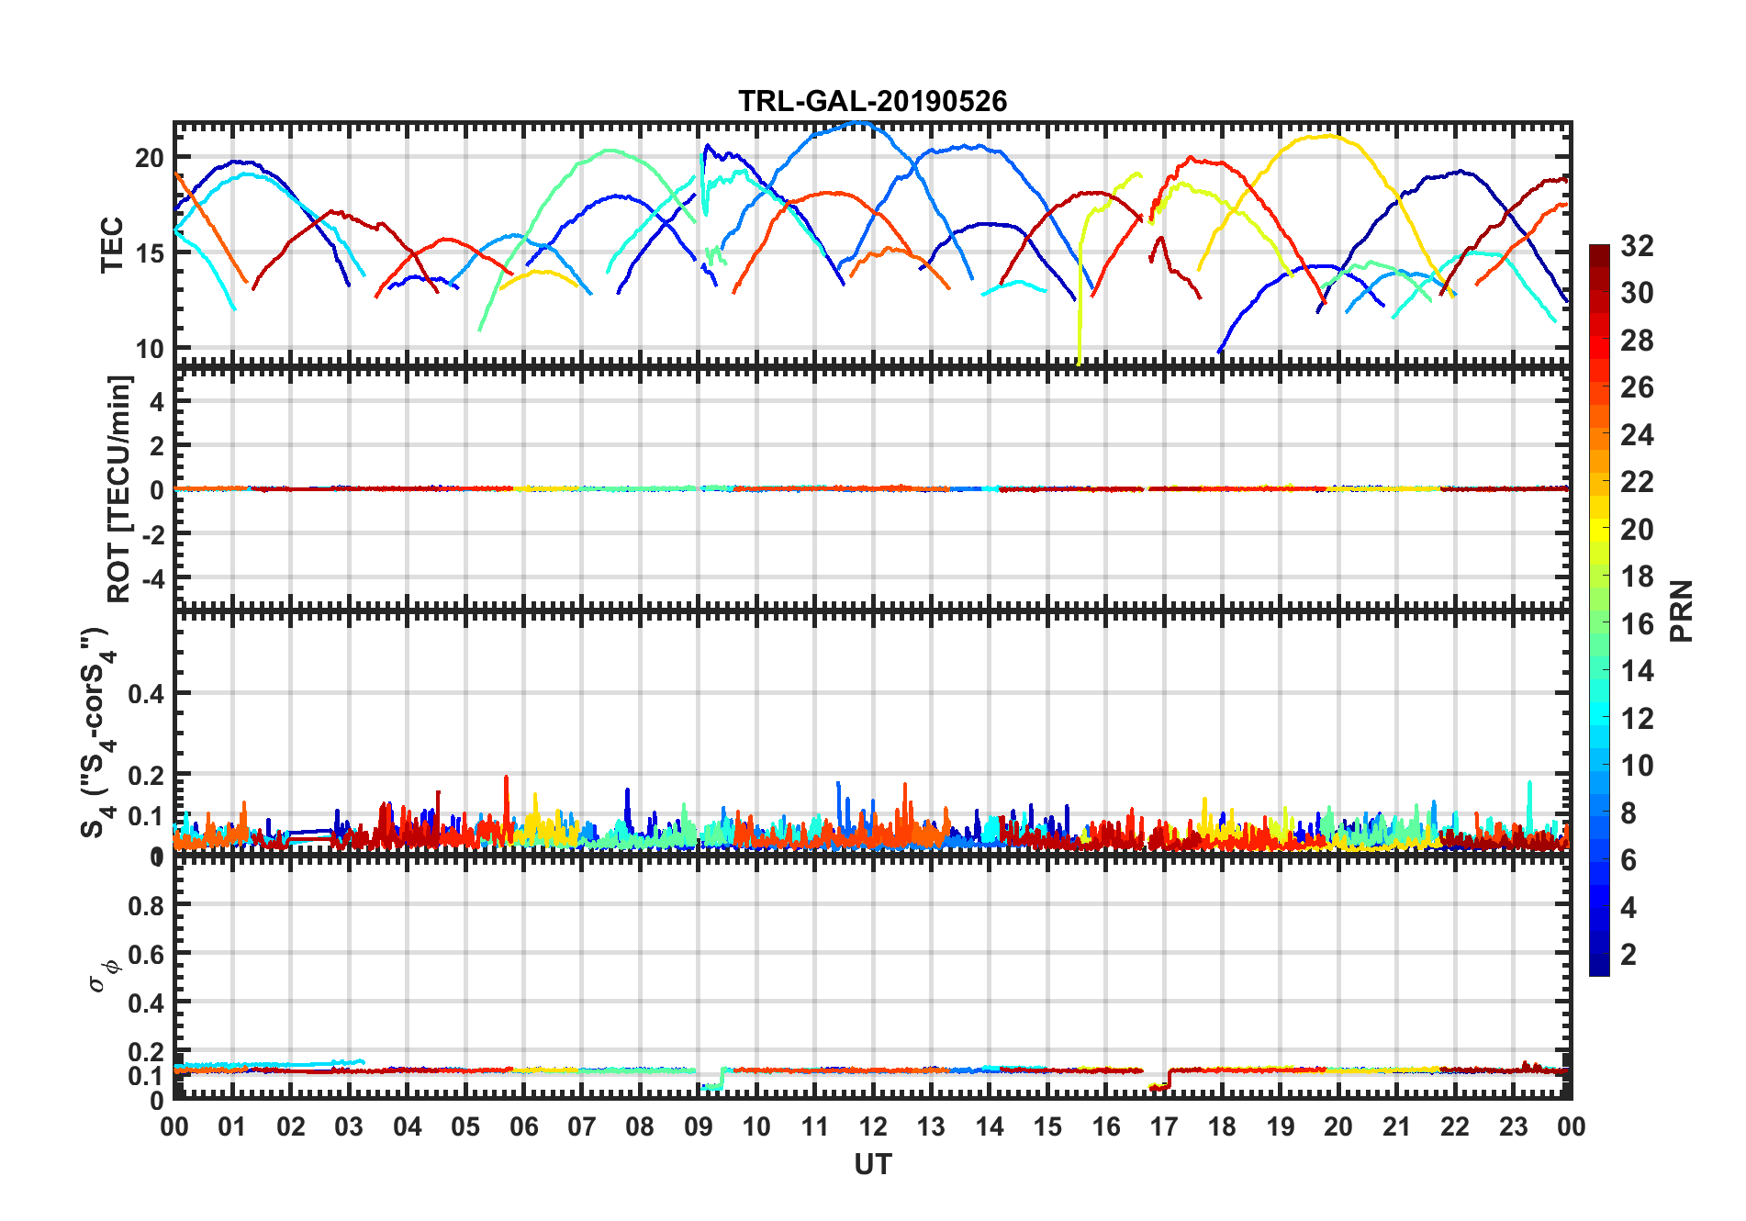Click TEC y-axis tick 20
The image size is (1746, 1221).
point(150,158)
